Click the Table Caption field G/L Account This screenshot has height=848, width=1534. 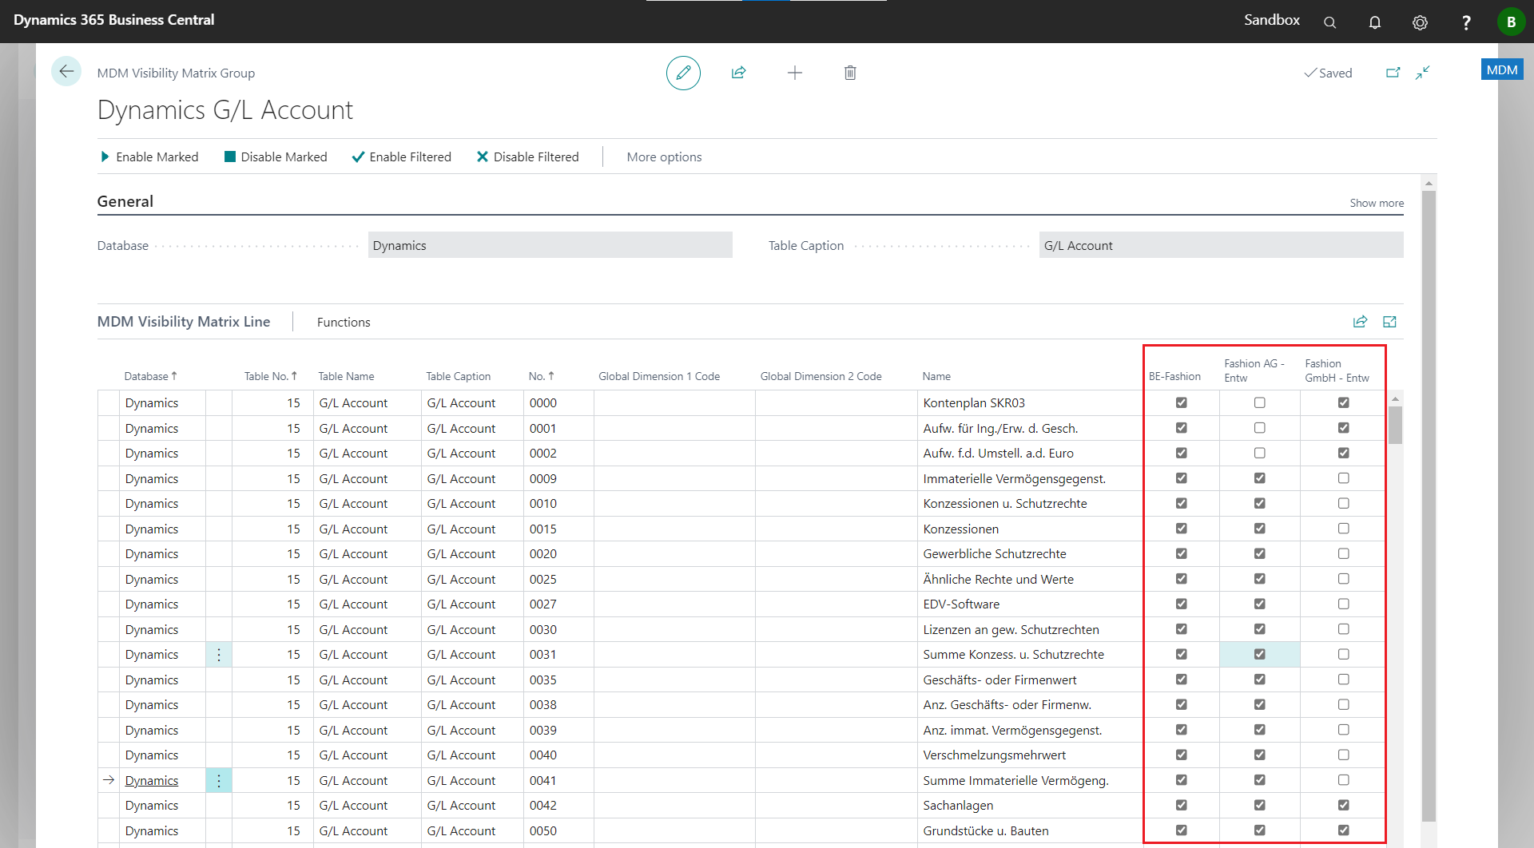[x=1222, y=245]
